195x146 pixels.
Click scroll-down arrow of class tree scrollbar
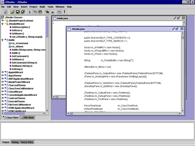pos(47,110)
